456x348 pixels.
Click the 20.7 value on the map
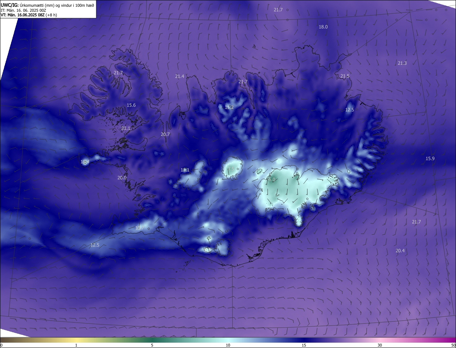pos(165,135)
